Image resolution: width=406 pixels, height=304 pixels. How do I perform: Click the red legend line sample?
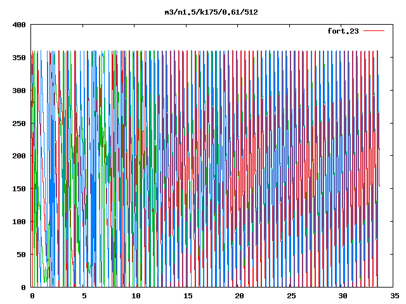click(374, 31)
